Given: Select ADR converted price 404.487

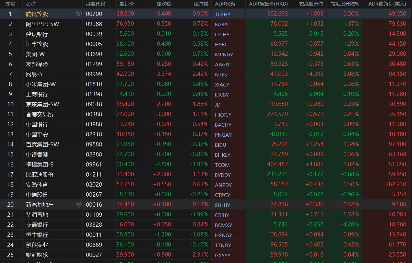Looking at the screenshot, I should pyautogui.click(x=277, y=164).
